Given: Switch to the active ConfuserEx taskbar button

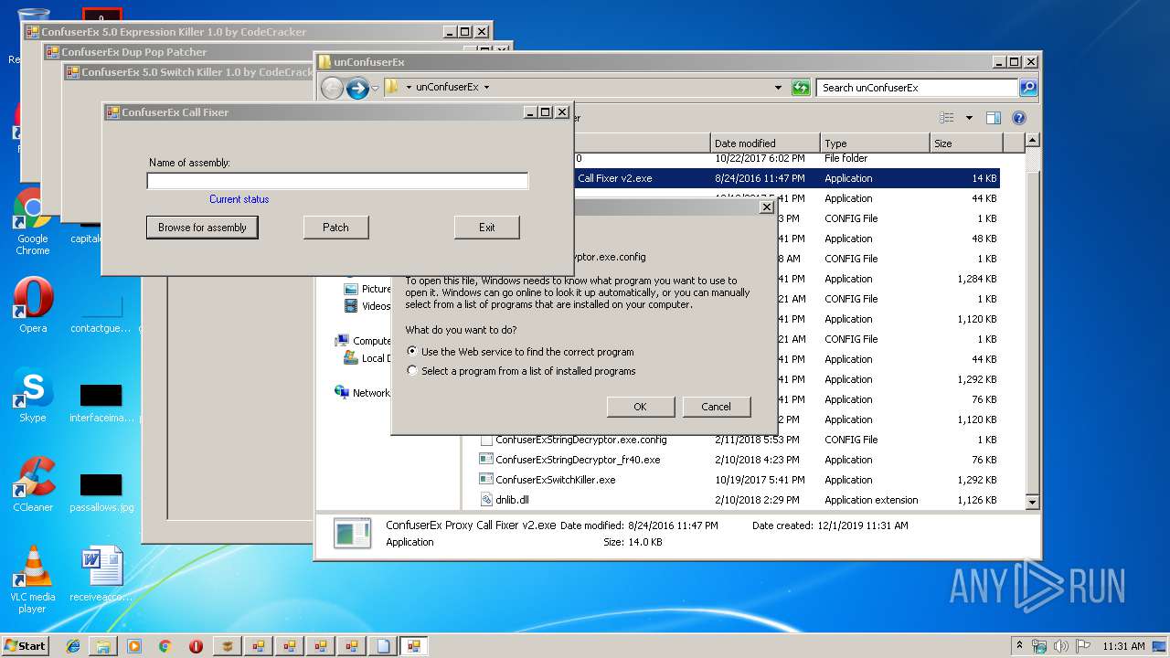Looking at the screenshot, I should (x=413, y=646).
